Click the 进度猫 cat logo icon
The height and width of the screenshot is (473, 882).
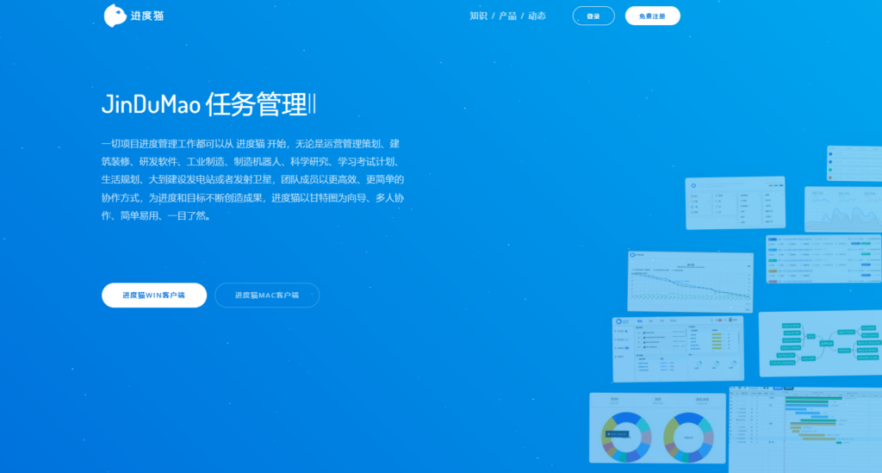pyautogui.click(x=115, y=16)
